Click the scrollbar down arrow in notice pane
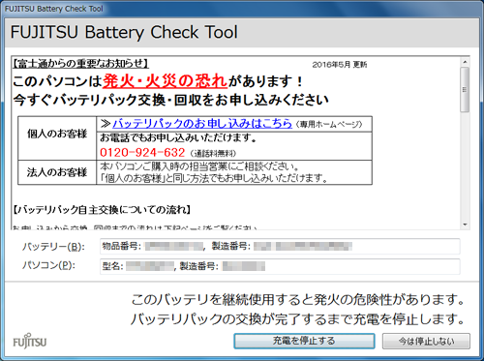The width and height of the screenshot is (484, 361). pyautogui.click(x=465, y=225)
